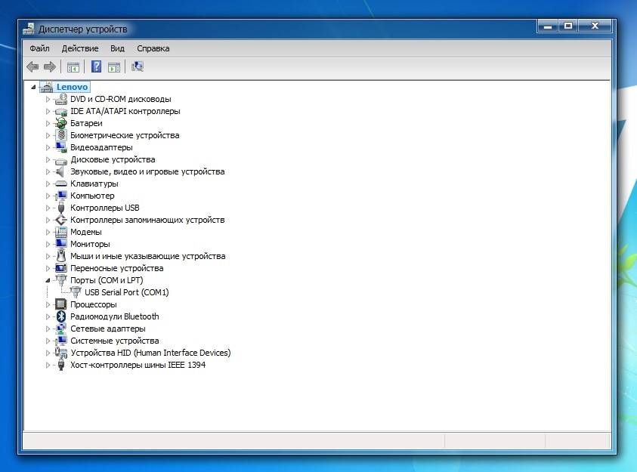Select USB Serial Port (COM1) device
This screenshot has width=637, height=472.
click(x=126, y=292)
